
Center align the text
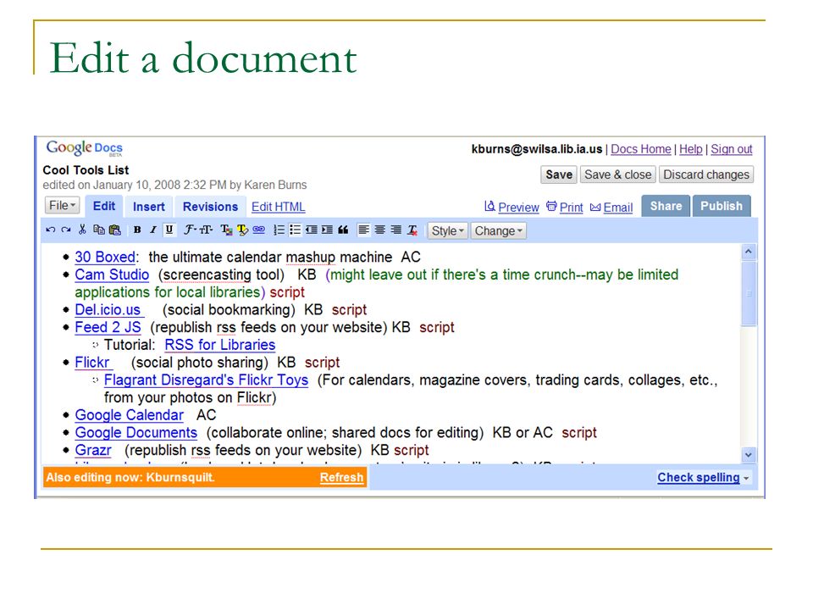(380, 230)
